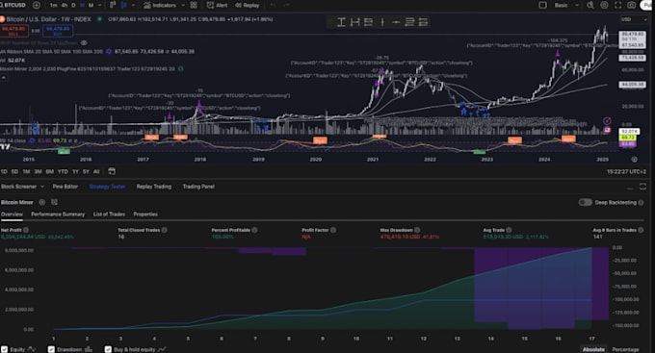Select the 1M date range
655x353 pixels.
coord(26,171)
